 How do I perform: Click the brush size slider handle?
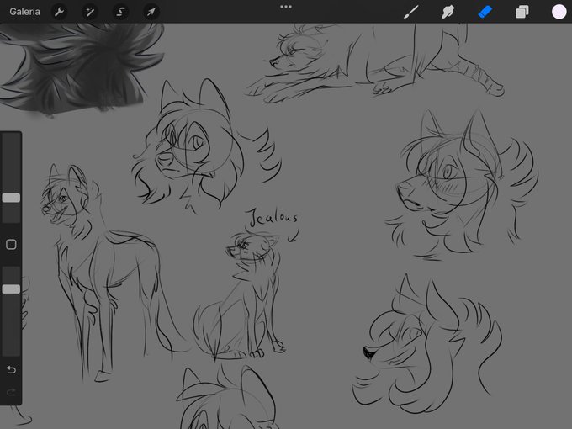pyautogui.click(x=11, y=198)
